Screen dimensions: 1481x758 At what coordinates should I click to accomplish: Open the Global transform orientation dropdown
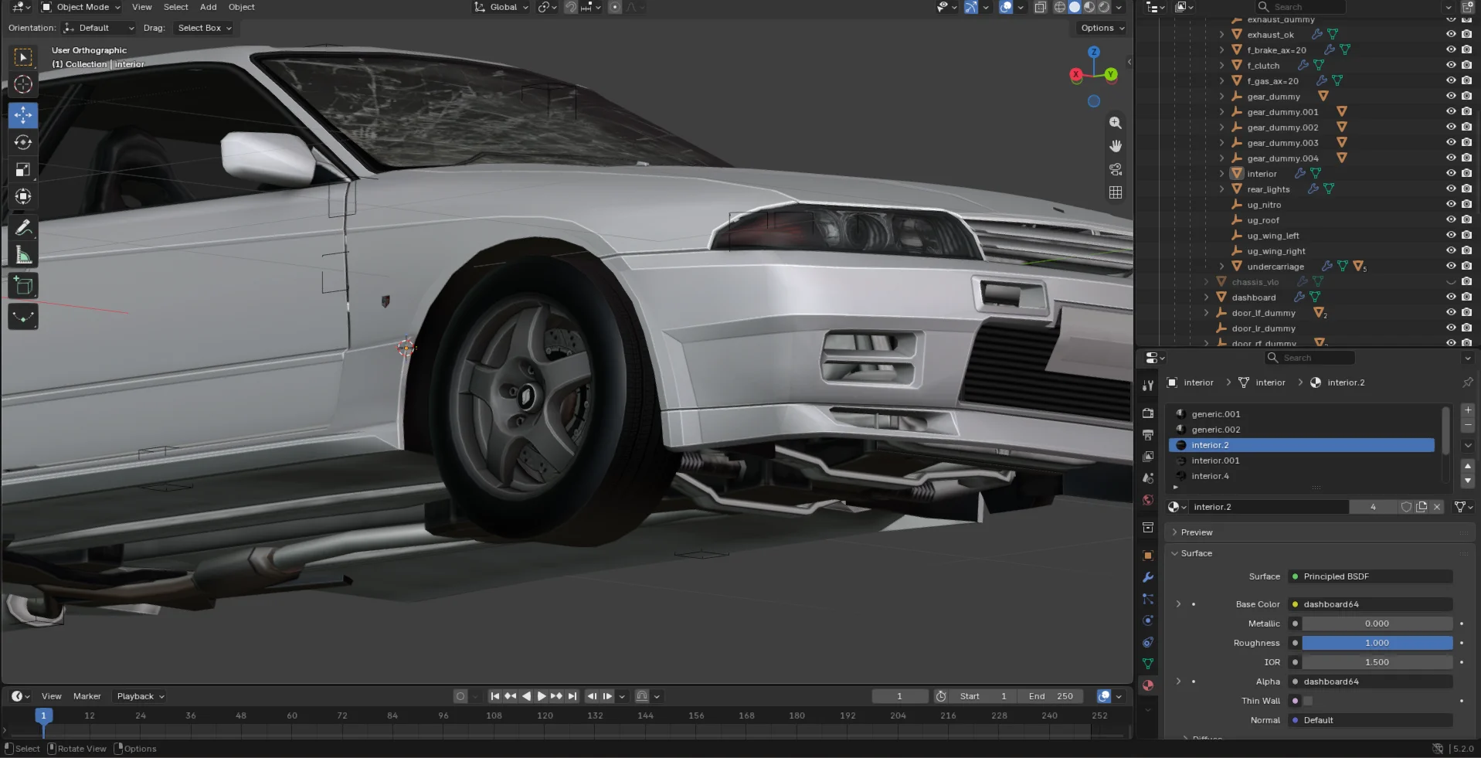pos(501,7)
